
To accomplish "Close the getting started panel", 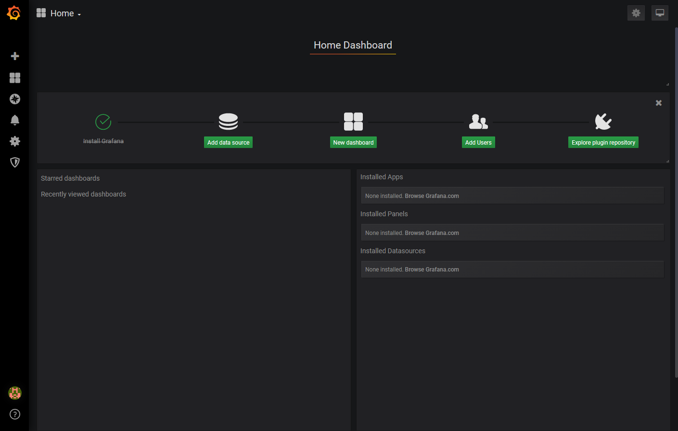I will coord(659,103).
